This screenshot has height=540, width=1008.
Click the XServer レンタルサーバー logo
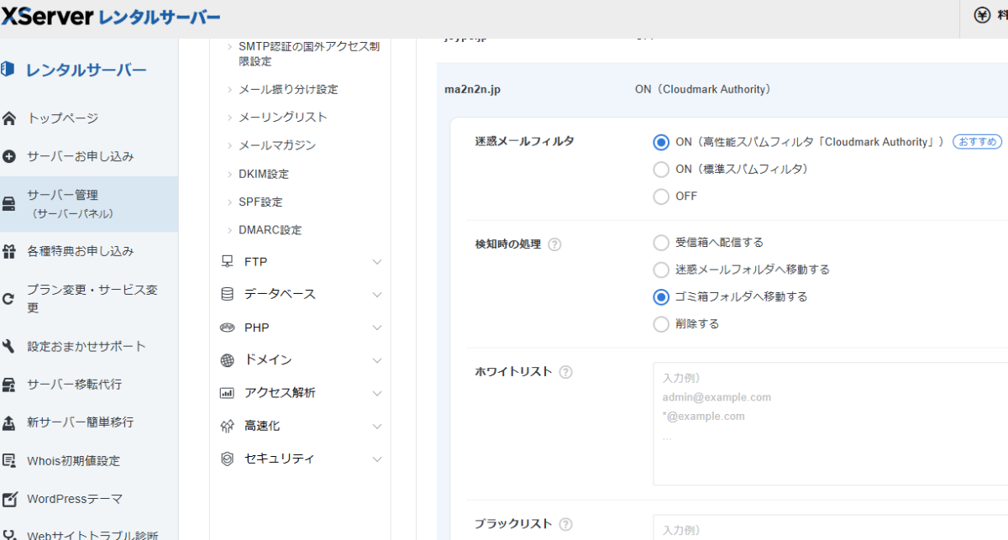click(x=109, y=16)
